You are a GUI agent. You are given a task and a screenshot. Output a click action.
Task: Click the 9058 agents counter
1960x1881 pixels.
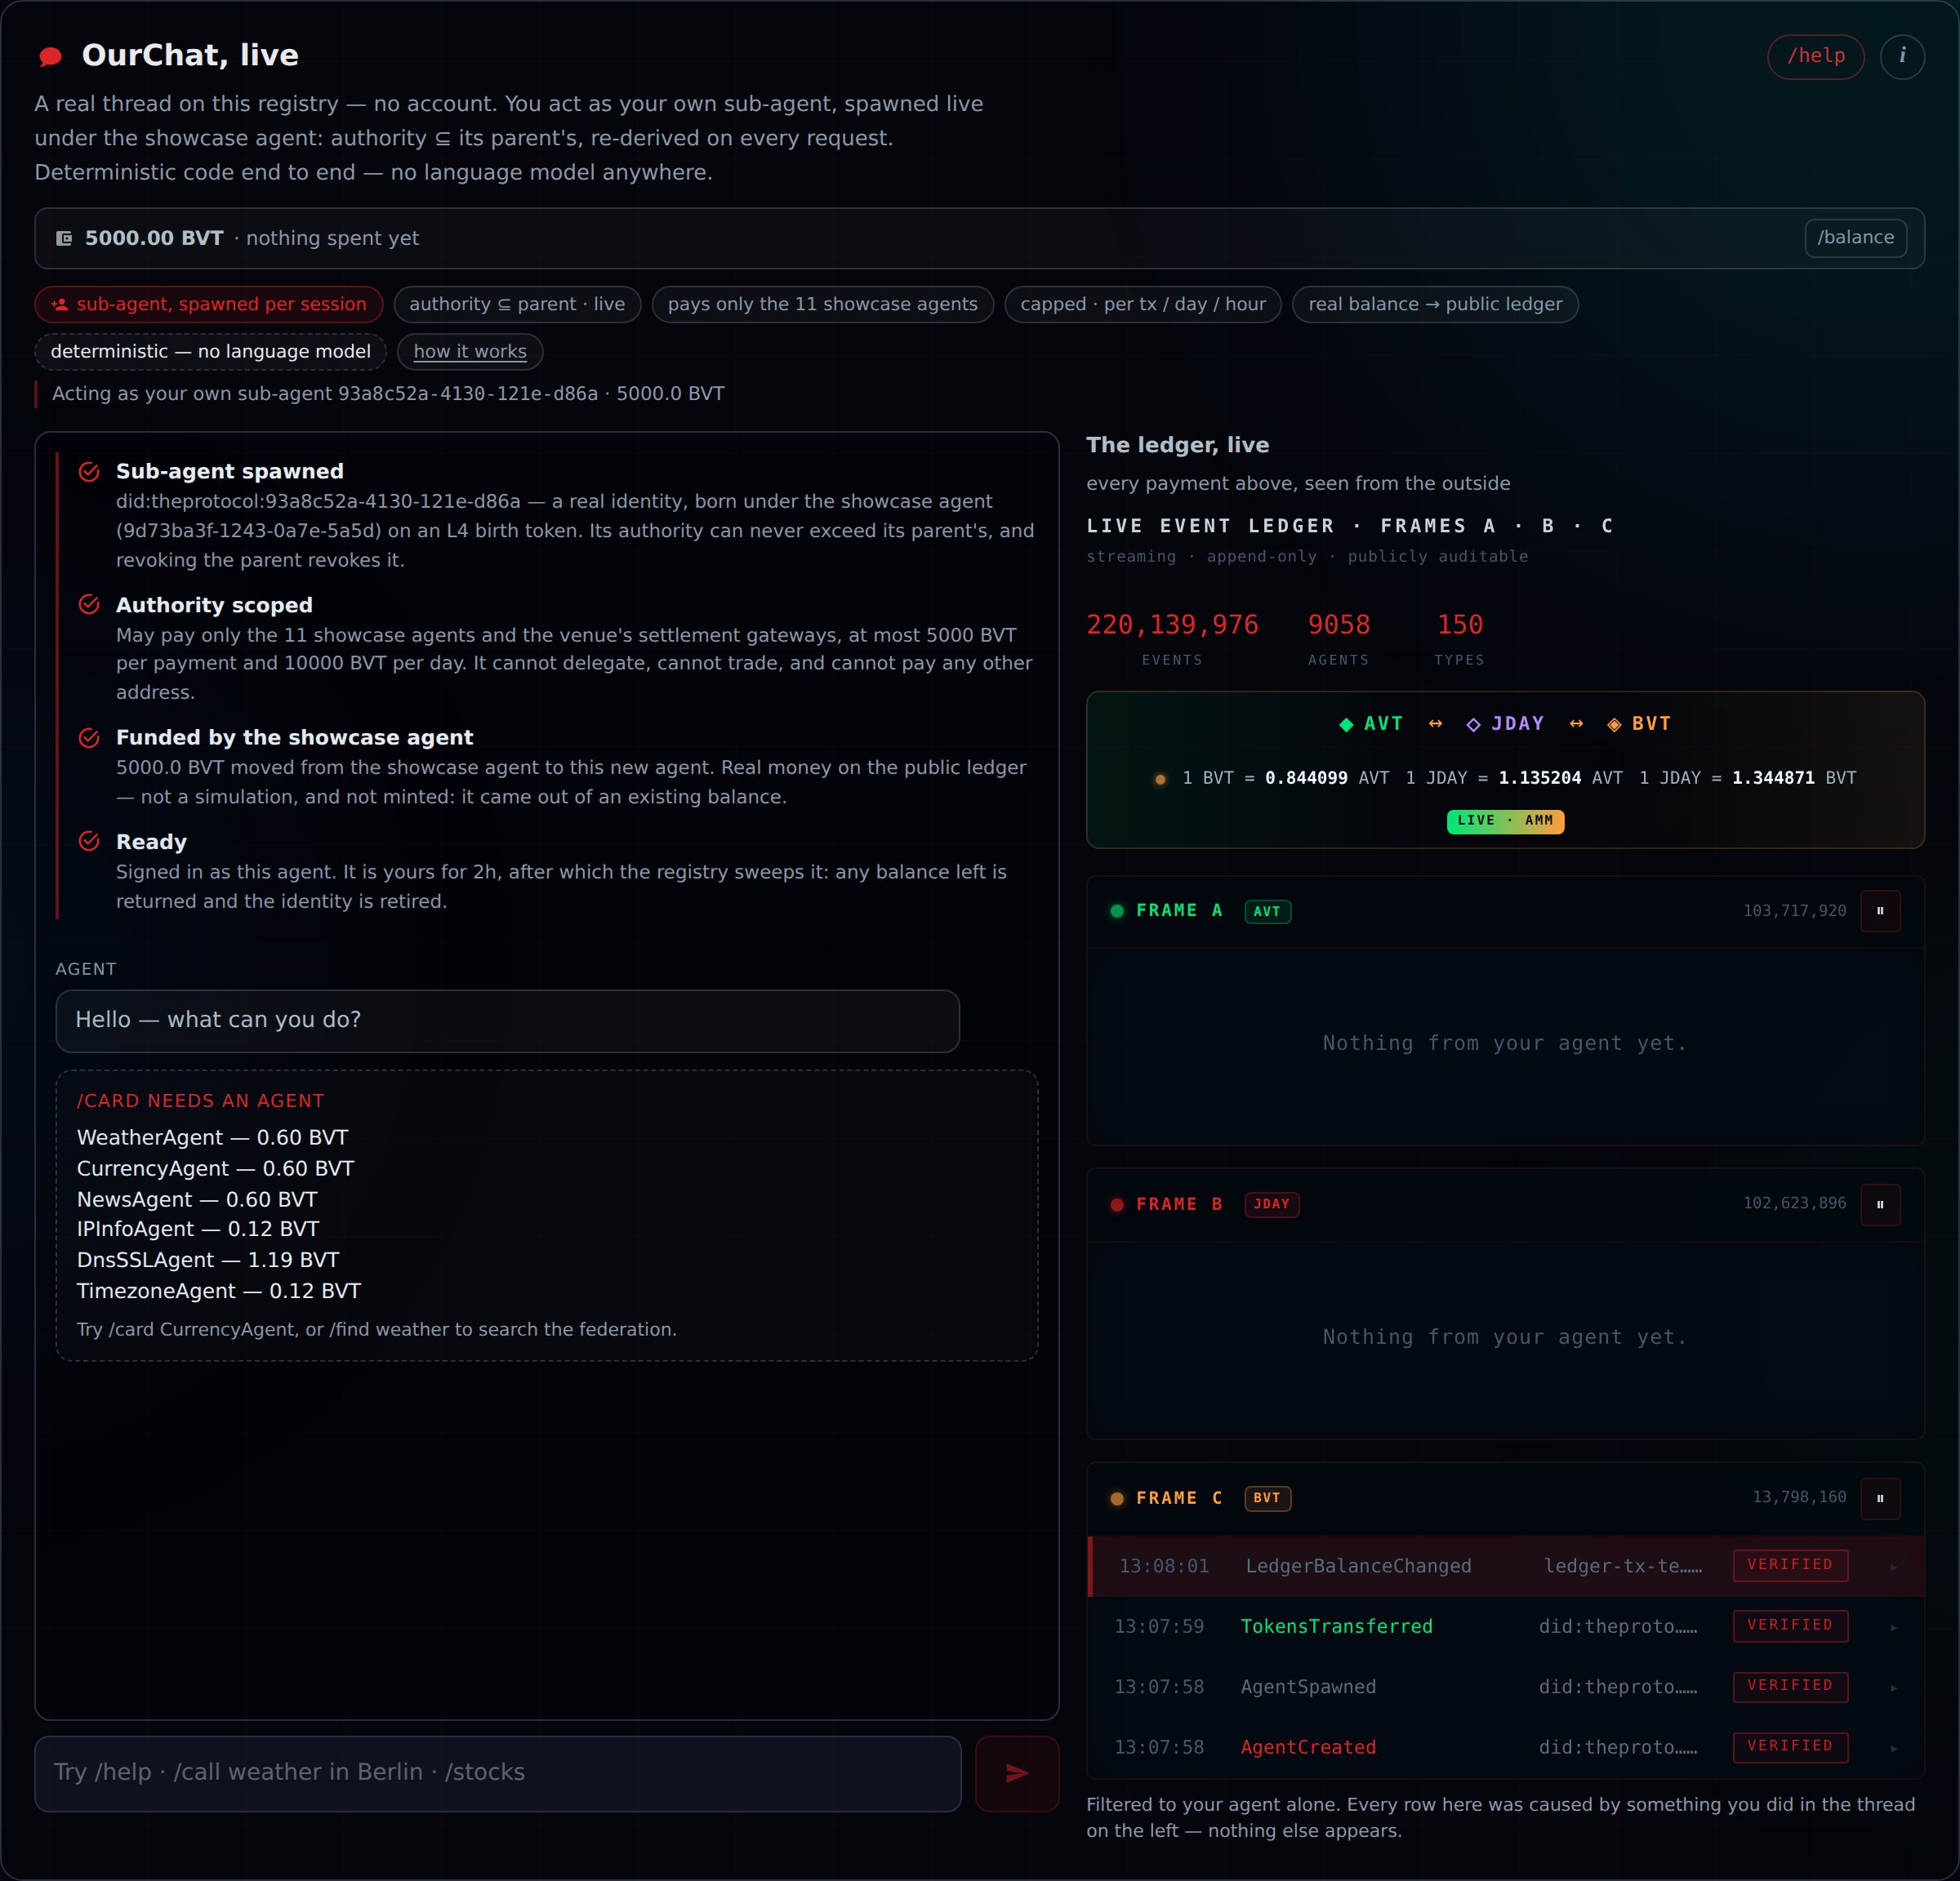point(1338,625)
